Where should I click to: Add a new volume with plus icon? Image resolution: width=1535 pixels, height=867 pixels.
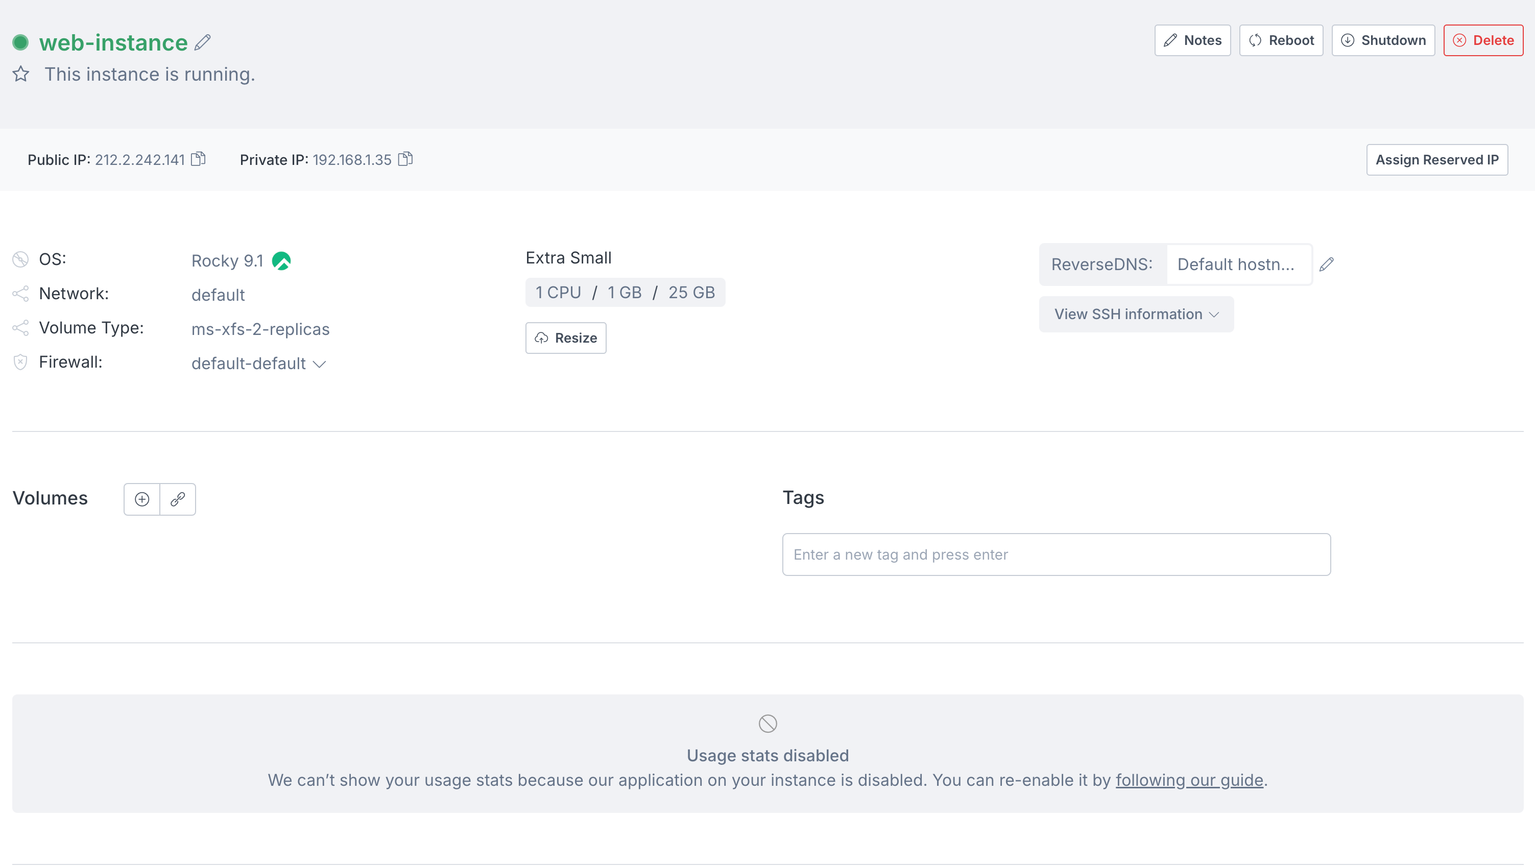pos(142,499)
